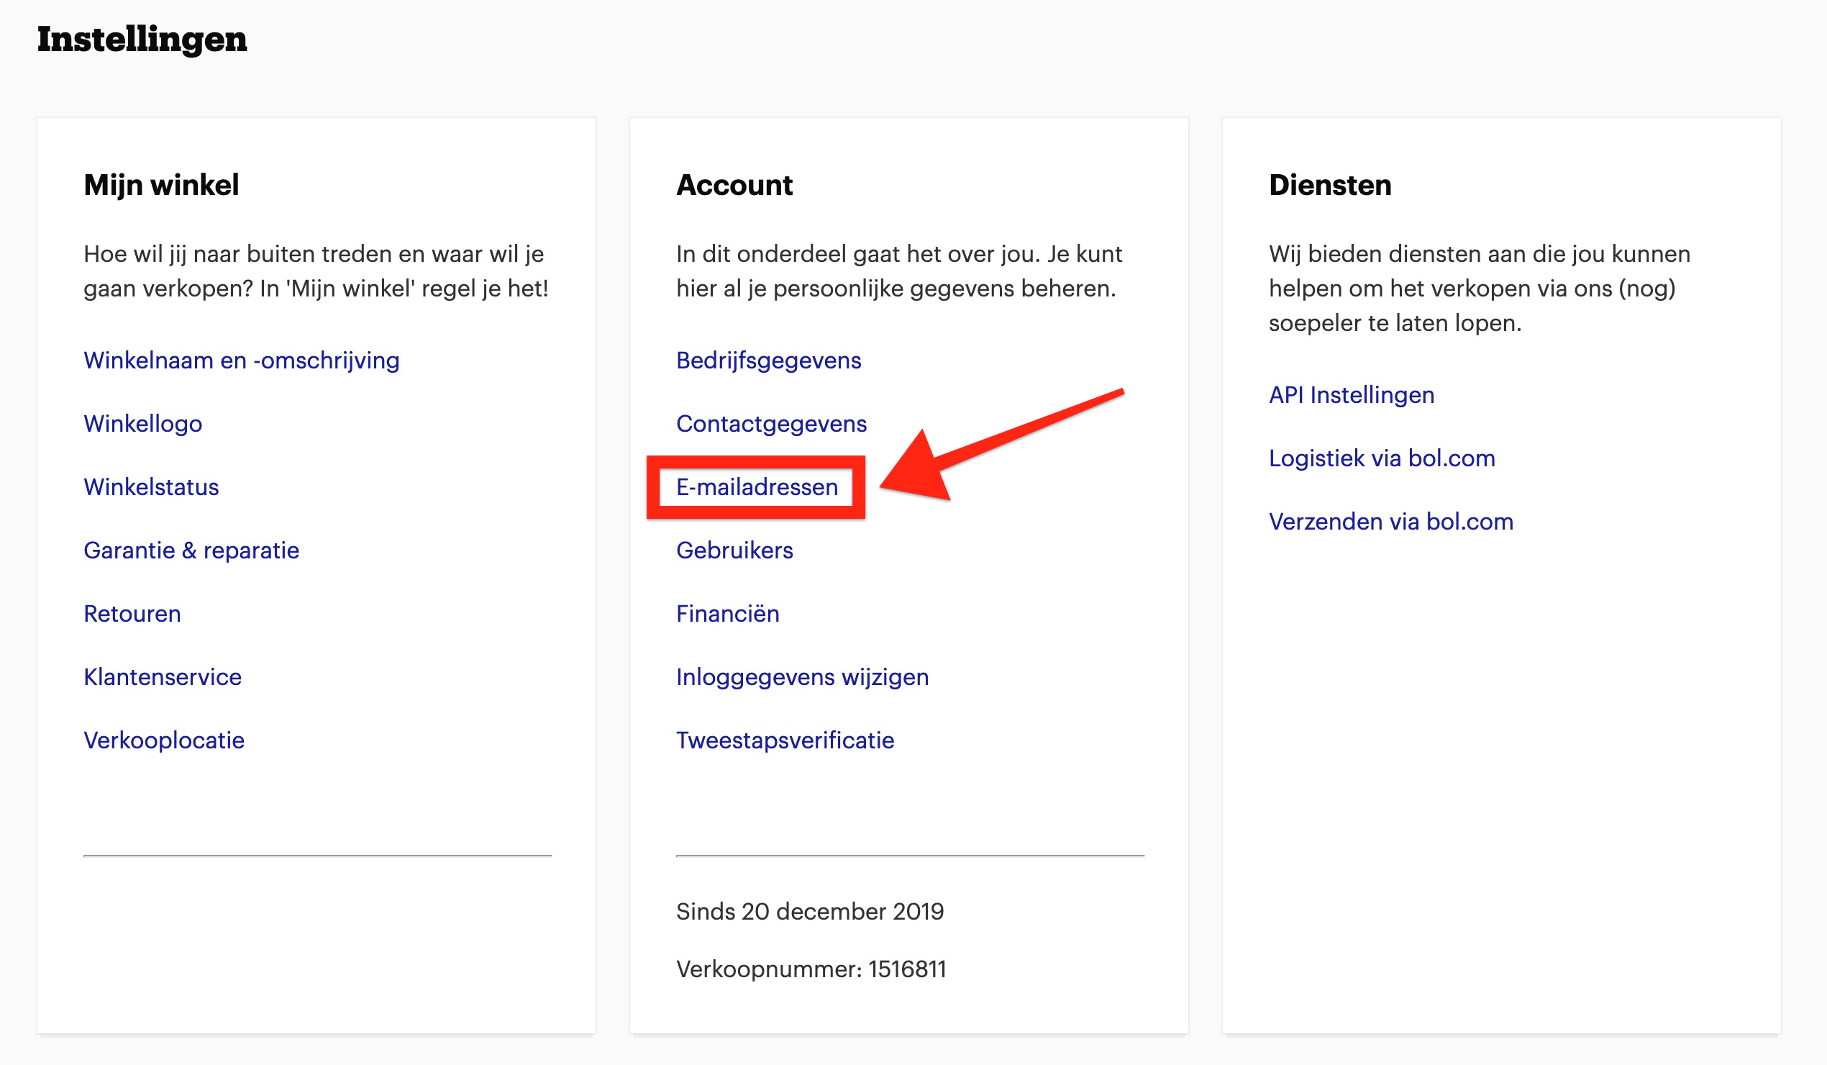Click Logistiek via bol.com link
Viewport: 1827px width, 1065px height.
tap(1382, 458)
